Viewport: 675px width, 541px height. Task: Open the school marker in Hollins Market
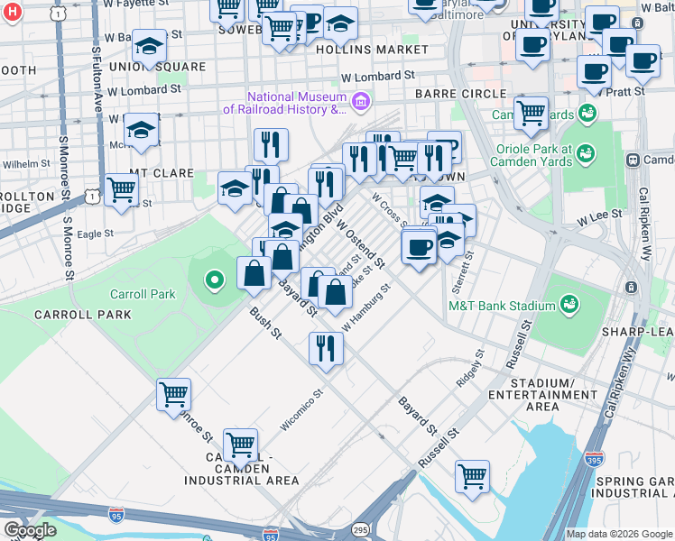pyautogui.click(x=340, y=24)
